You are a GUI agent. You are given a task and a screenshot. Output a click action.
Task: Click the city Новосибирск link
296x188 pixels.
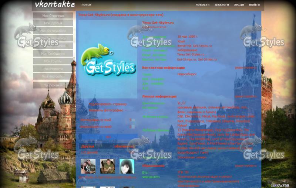tap(187, 74)
